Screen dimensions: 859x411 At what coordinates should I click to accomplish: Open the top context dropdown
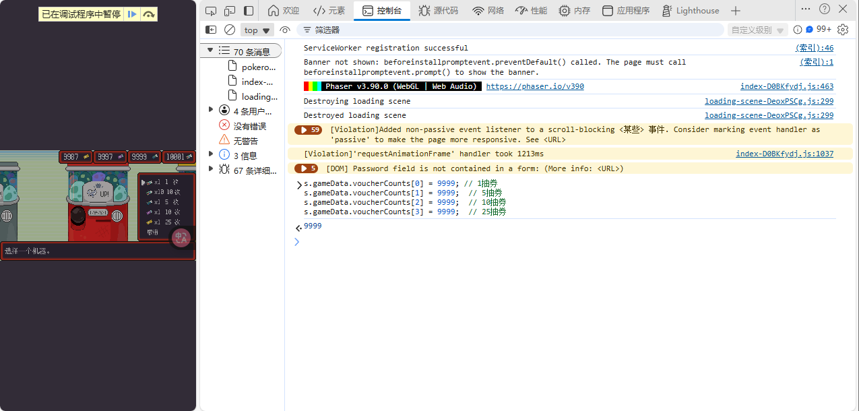click(x=257, y=30)
